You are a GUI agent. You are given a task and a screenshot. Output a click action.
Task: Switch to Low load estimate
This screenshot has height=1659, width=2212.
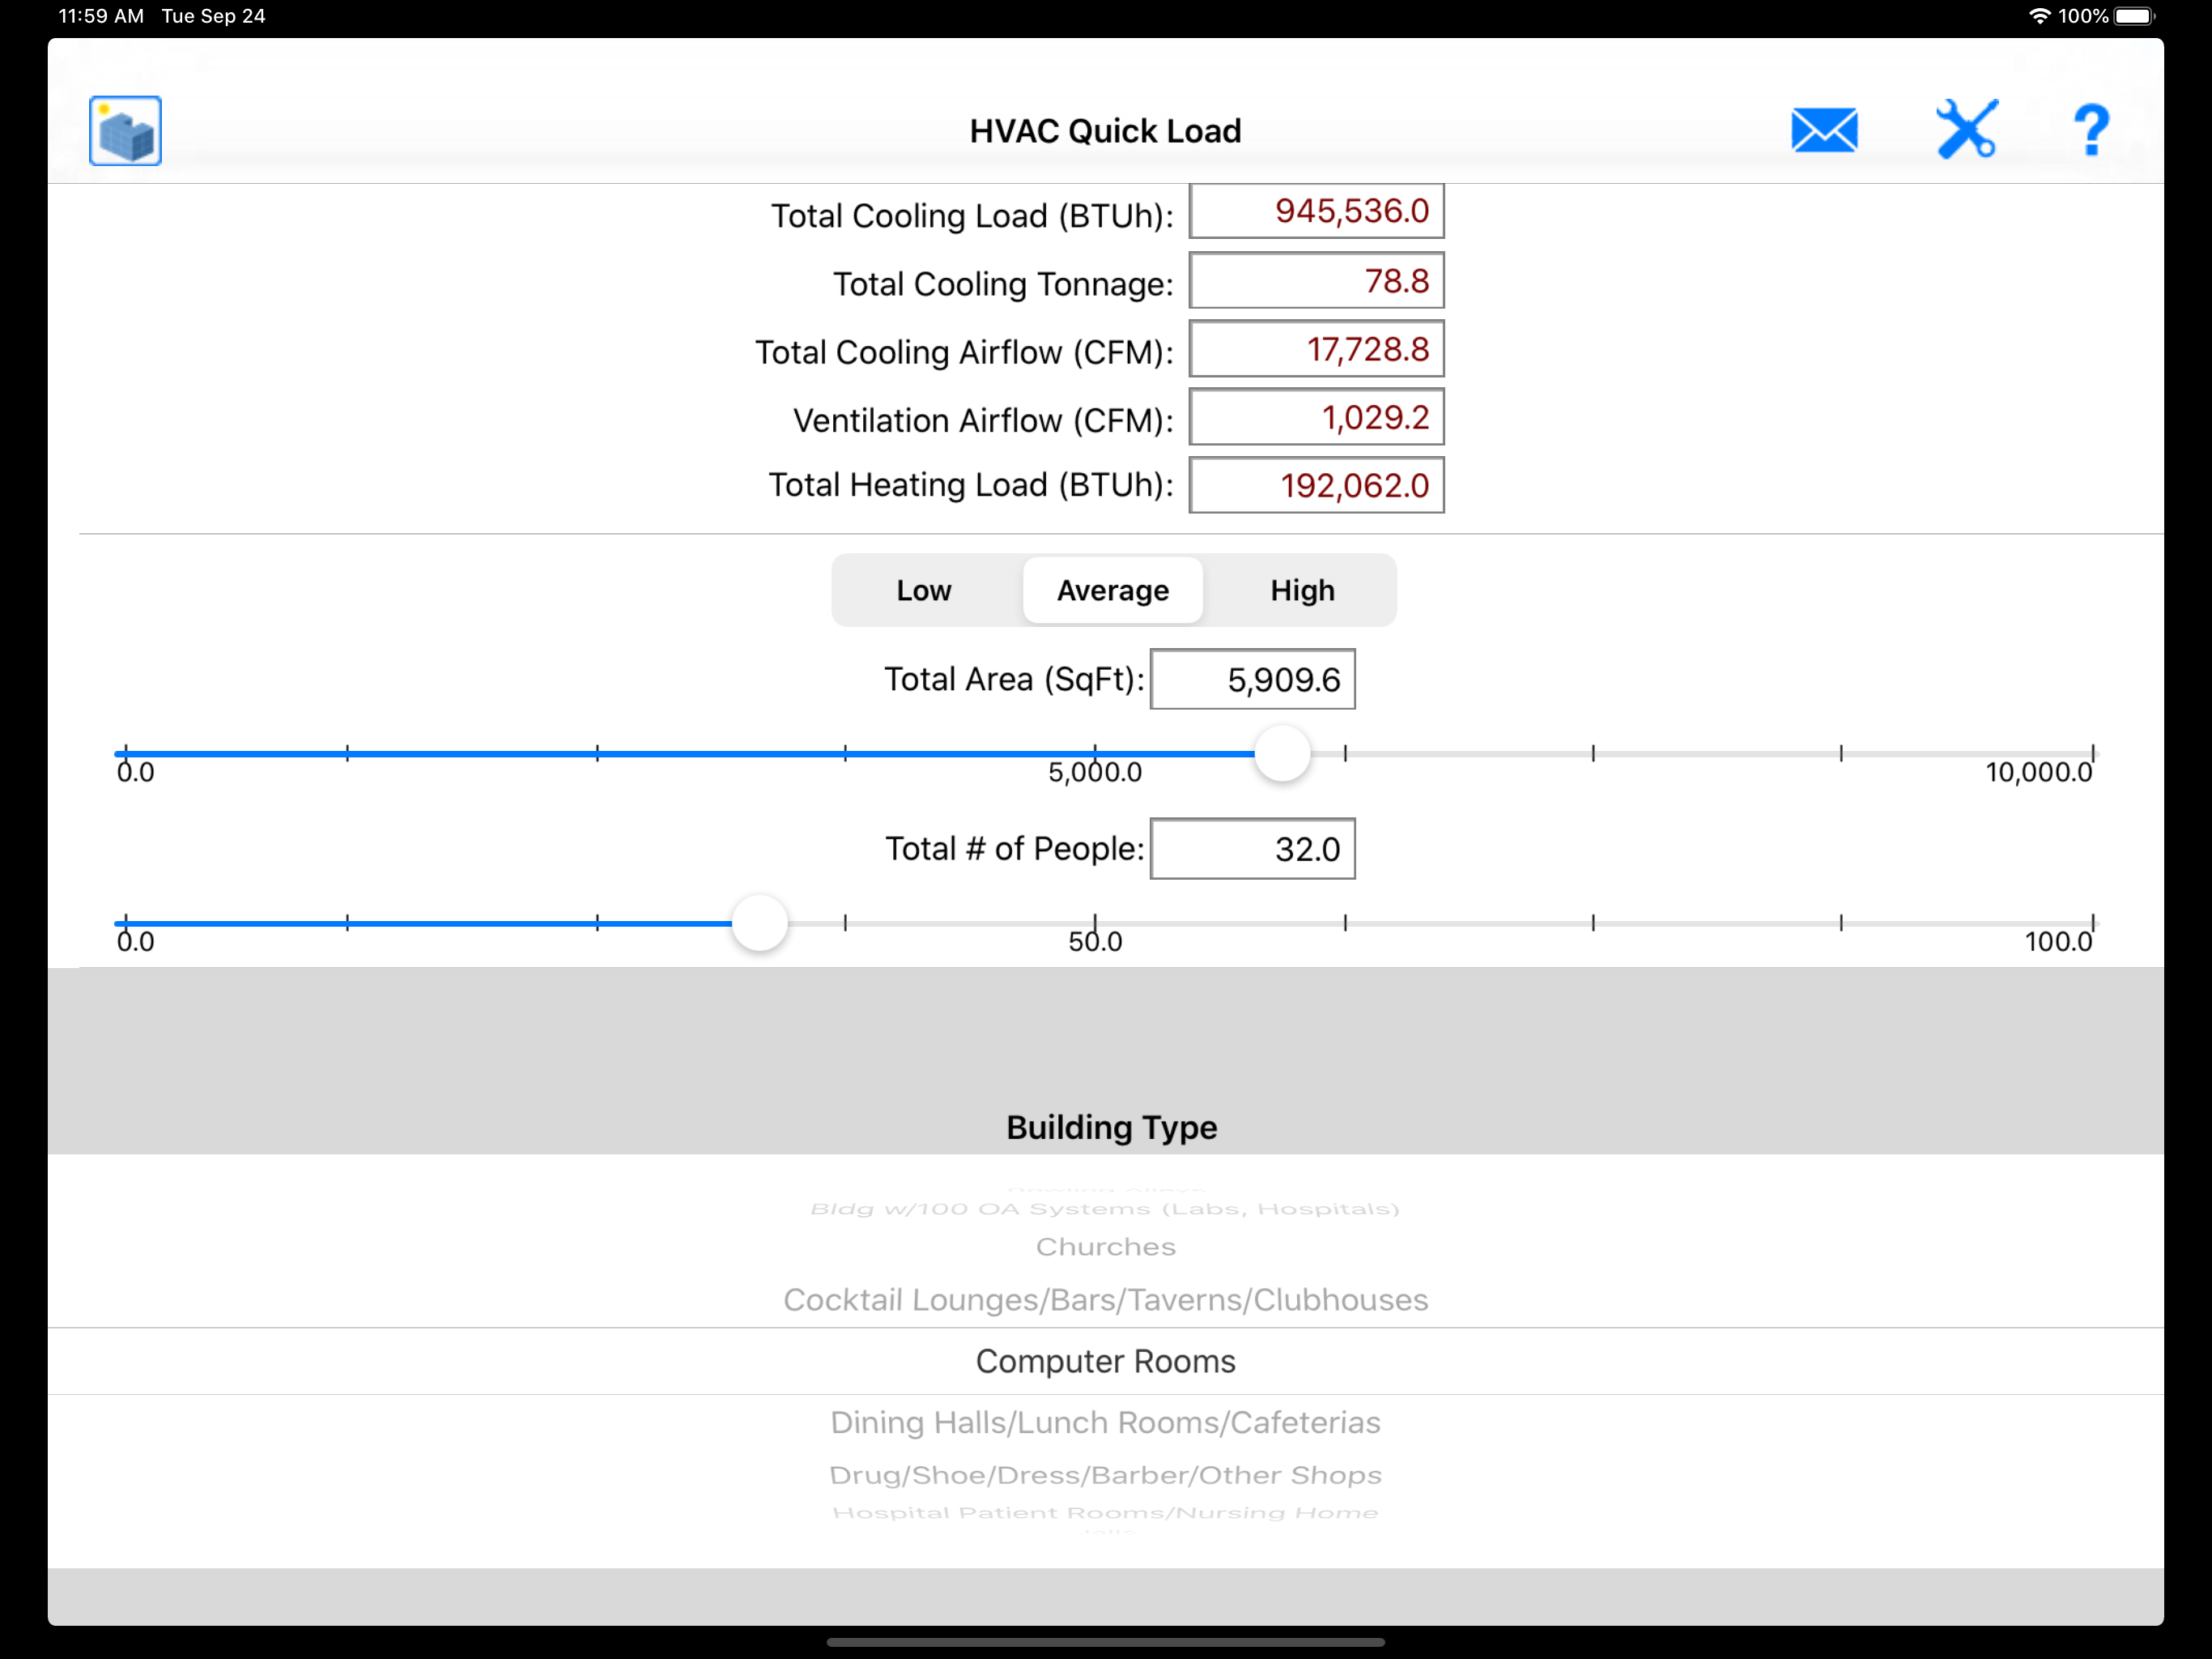tap(922, 591)
